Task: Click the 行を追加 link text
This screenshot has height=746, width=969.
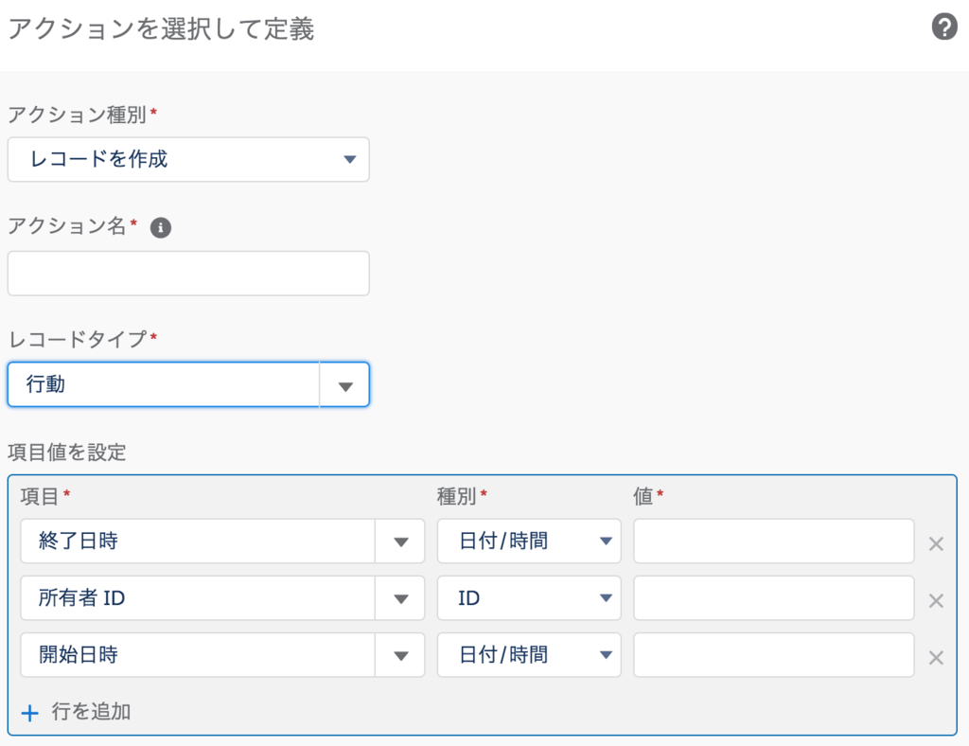Action: click(91, 711)
